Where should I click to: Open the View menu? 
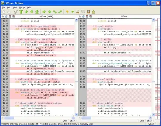click(x=15, y=7)
